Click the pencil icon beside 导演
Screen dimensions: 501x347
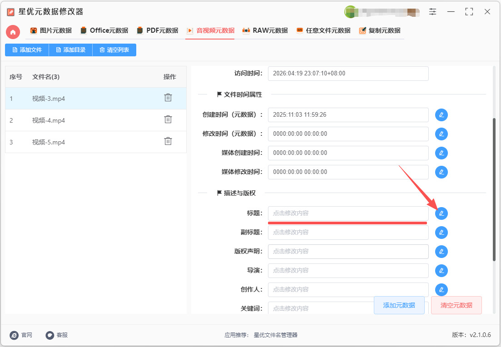click(x=441, y=271)
